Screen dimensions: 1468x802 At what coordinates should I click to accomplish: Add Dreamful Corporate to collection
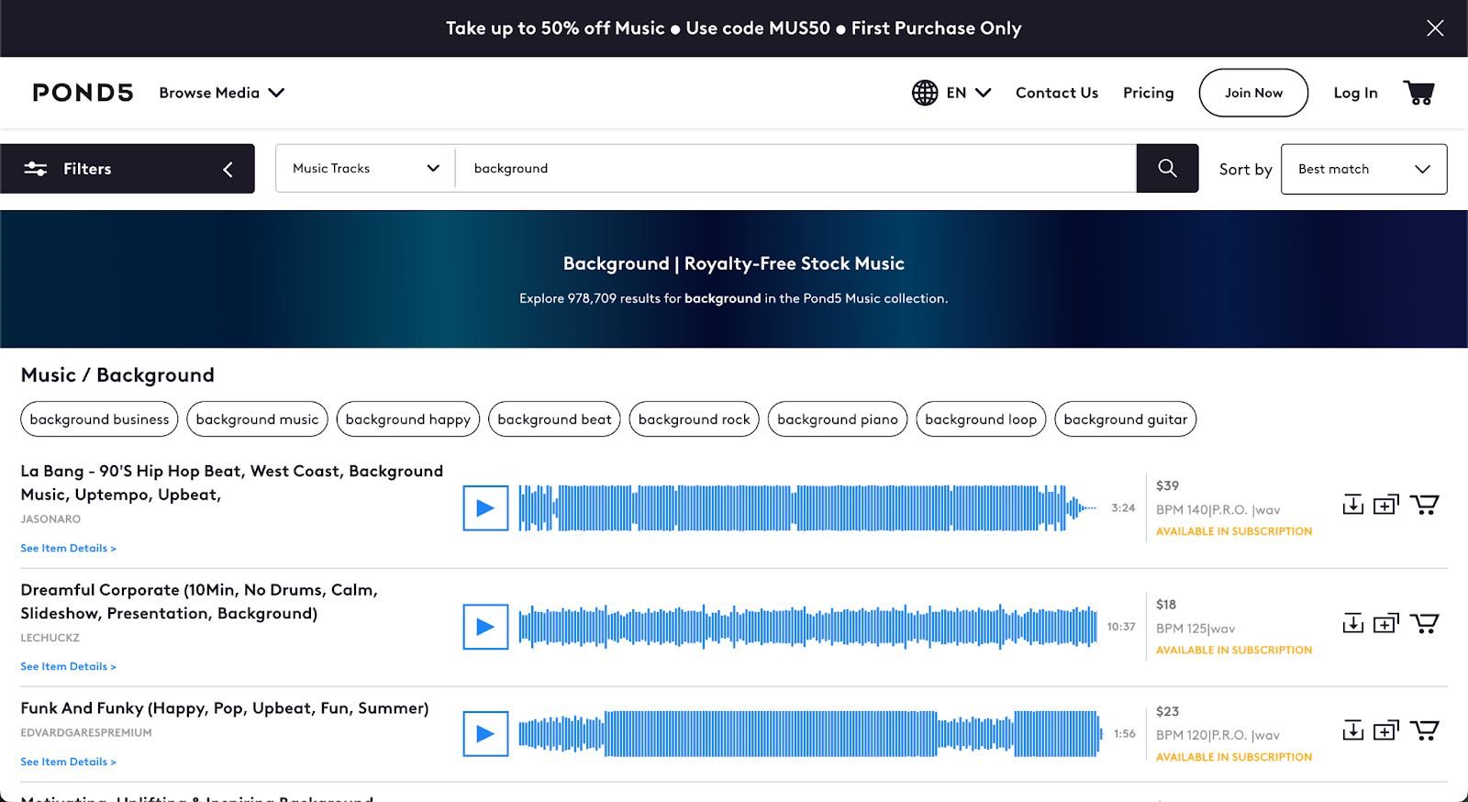coord(1386,623)
